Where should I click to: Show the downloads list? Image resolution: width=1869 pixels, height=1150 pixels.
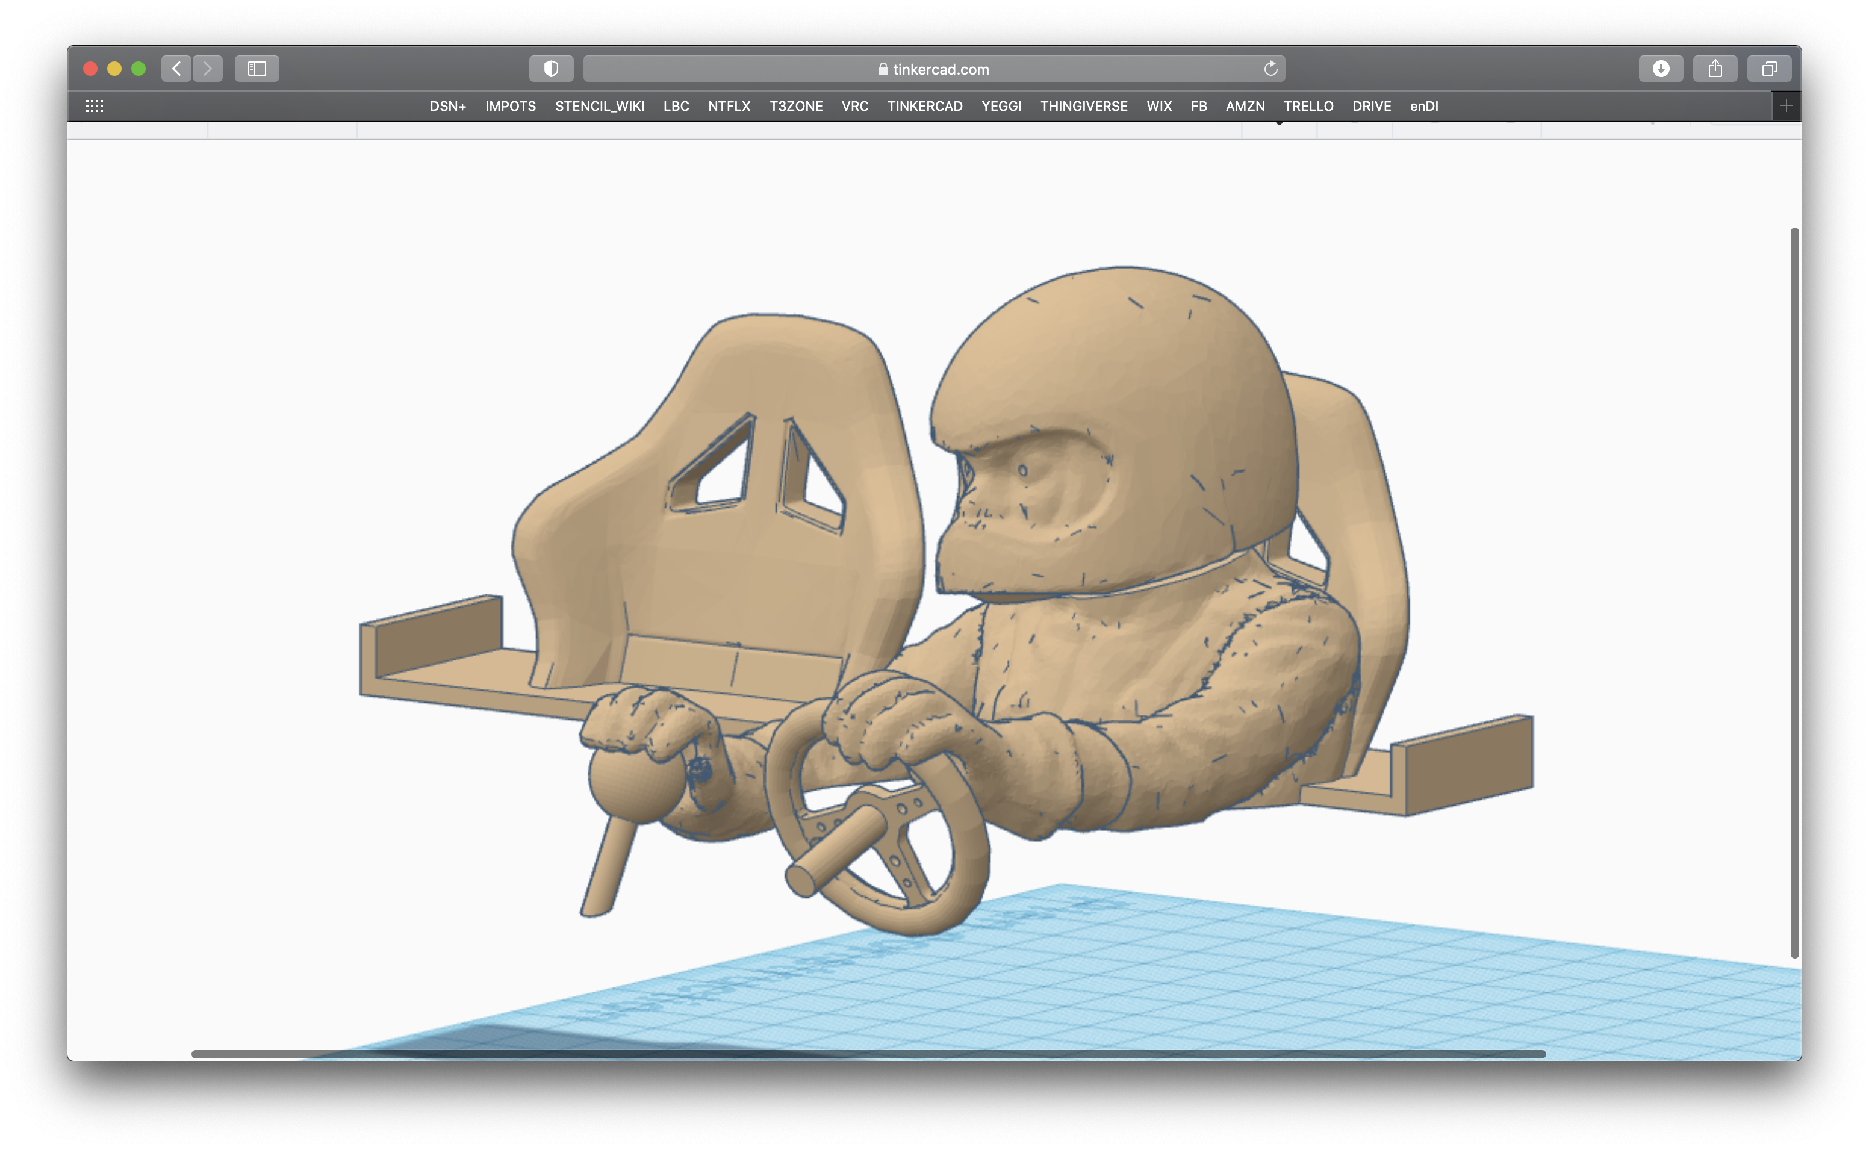1661,69
